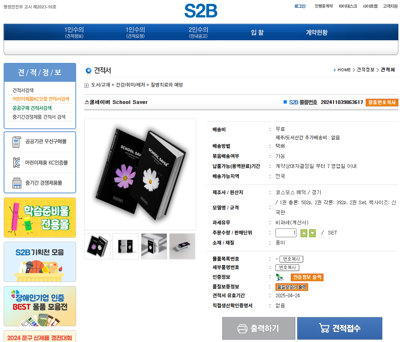Copy item number with 물품번호복사 button
This screenshot has height=342, width=402.
[x=382, y=102]
